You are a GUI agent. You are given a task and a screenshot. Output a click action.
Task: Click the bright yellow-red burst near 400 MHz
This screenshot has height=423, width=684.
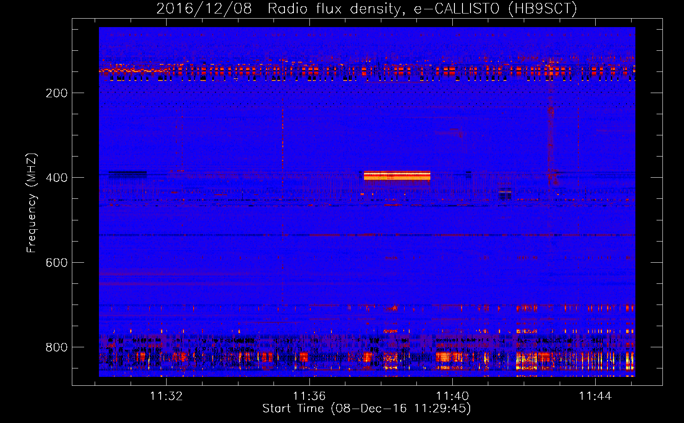coord(397,176)
